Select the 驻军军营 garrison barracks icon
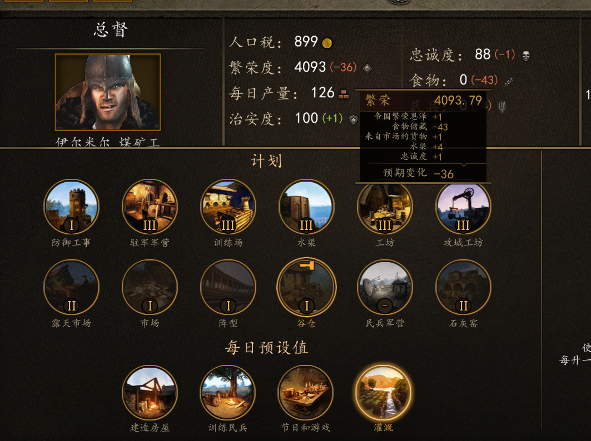Screen dimensions: 591x441 click(150, 207)
